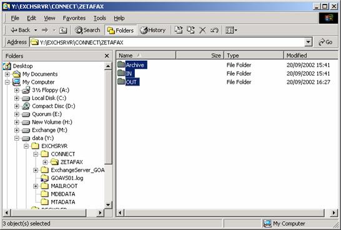Click the Undo toolbar icon
Screen dimensions: 341x230
click(x=214, y=30)
